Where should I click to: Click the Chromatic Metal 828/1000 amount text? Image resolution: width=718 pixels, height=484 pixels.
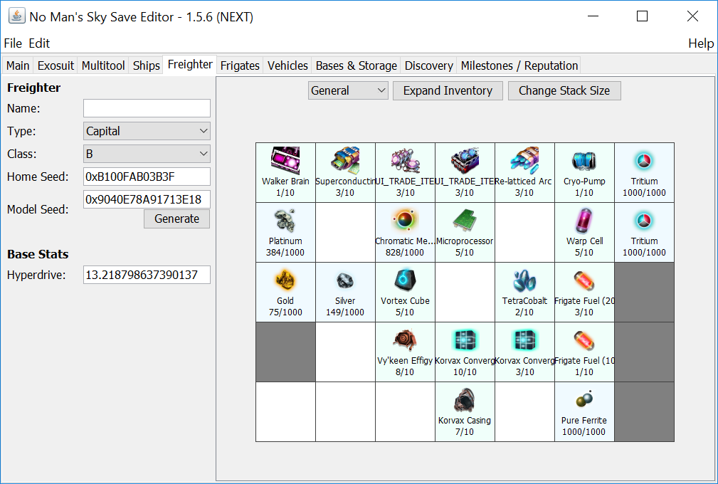coord(405,252)
